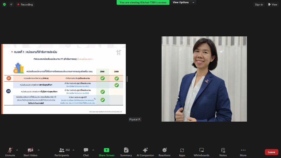Open the meeting Summary

click(126, 152)
